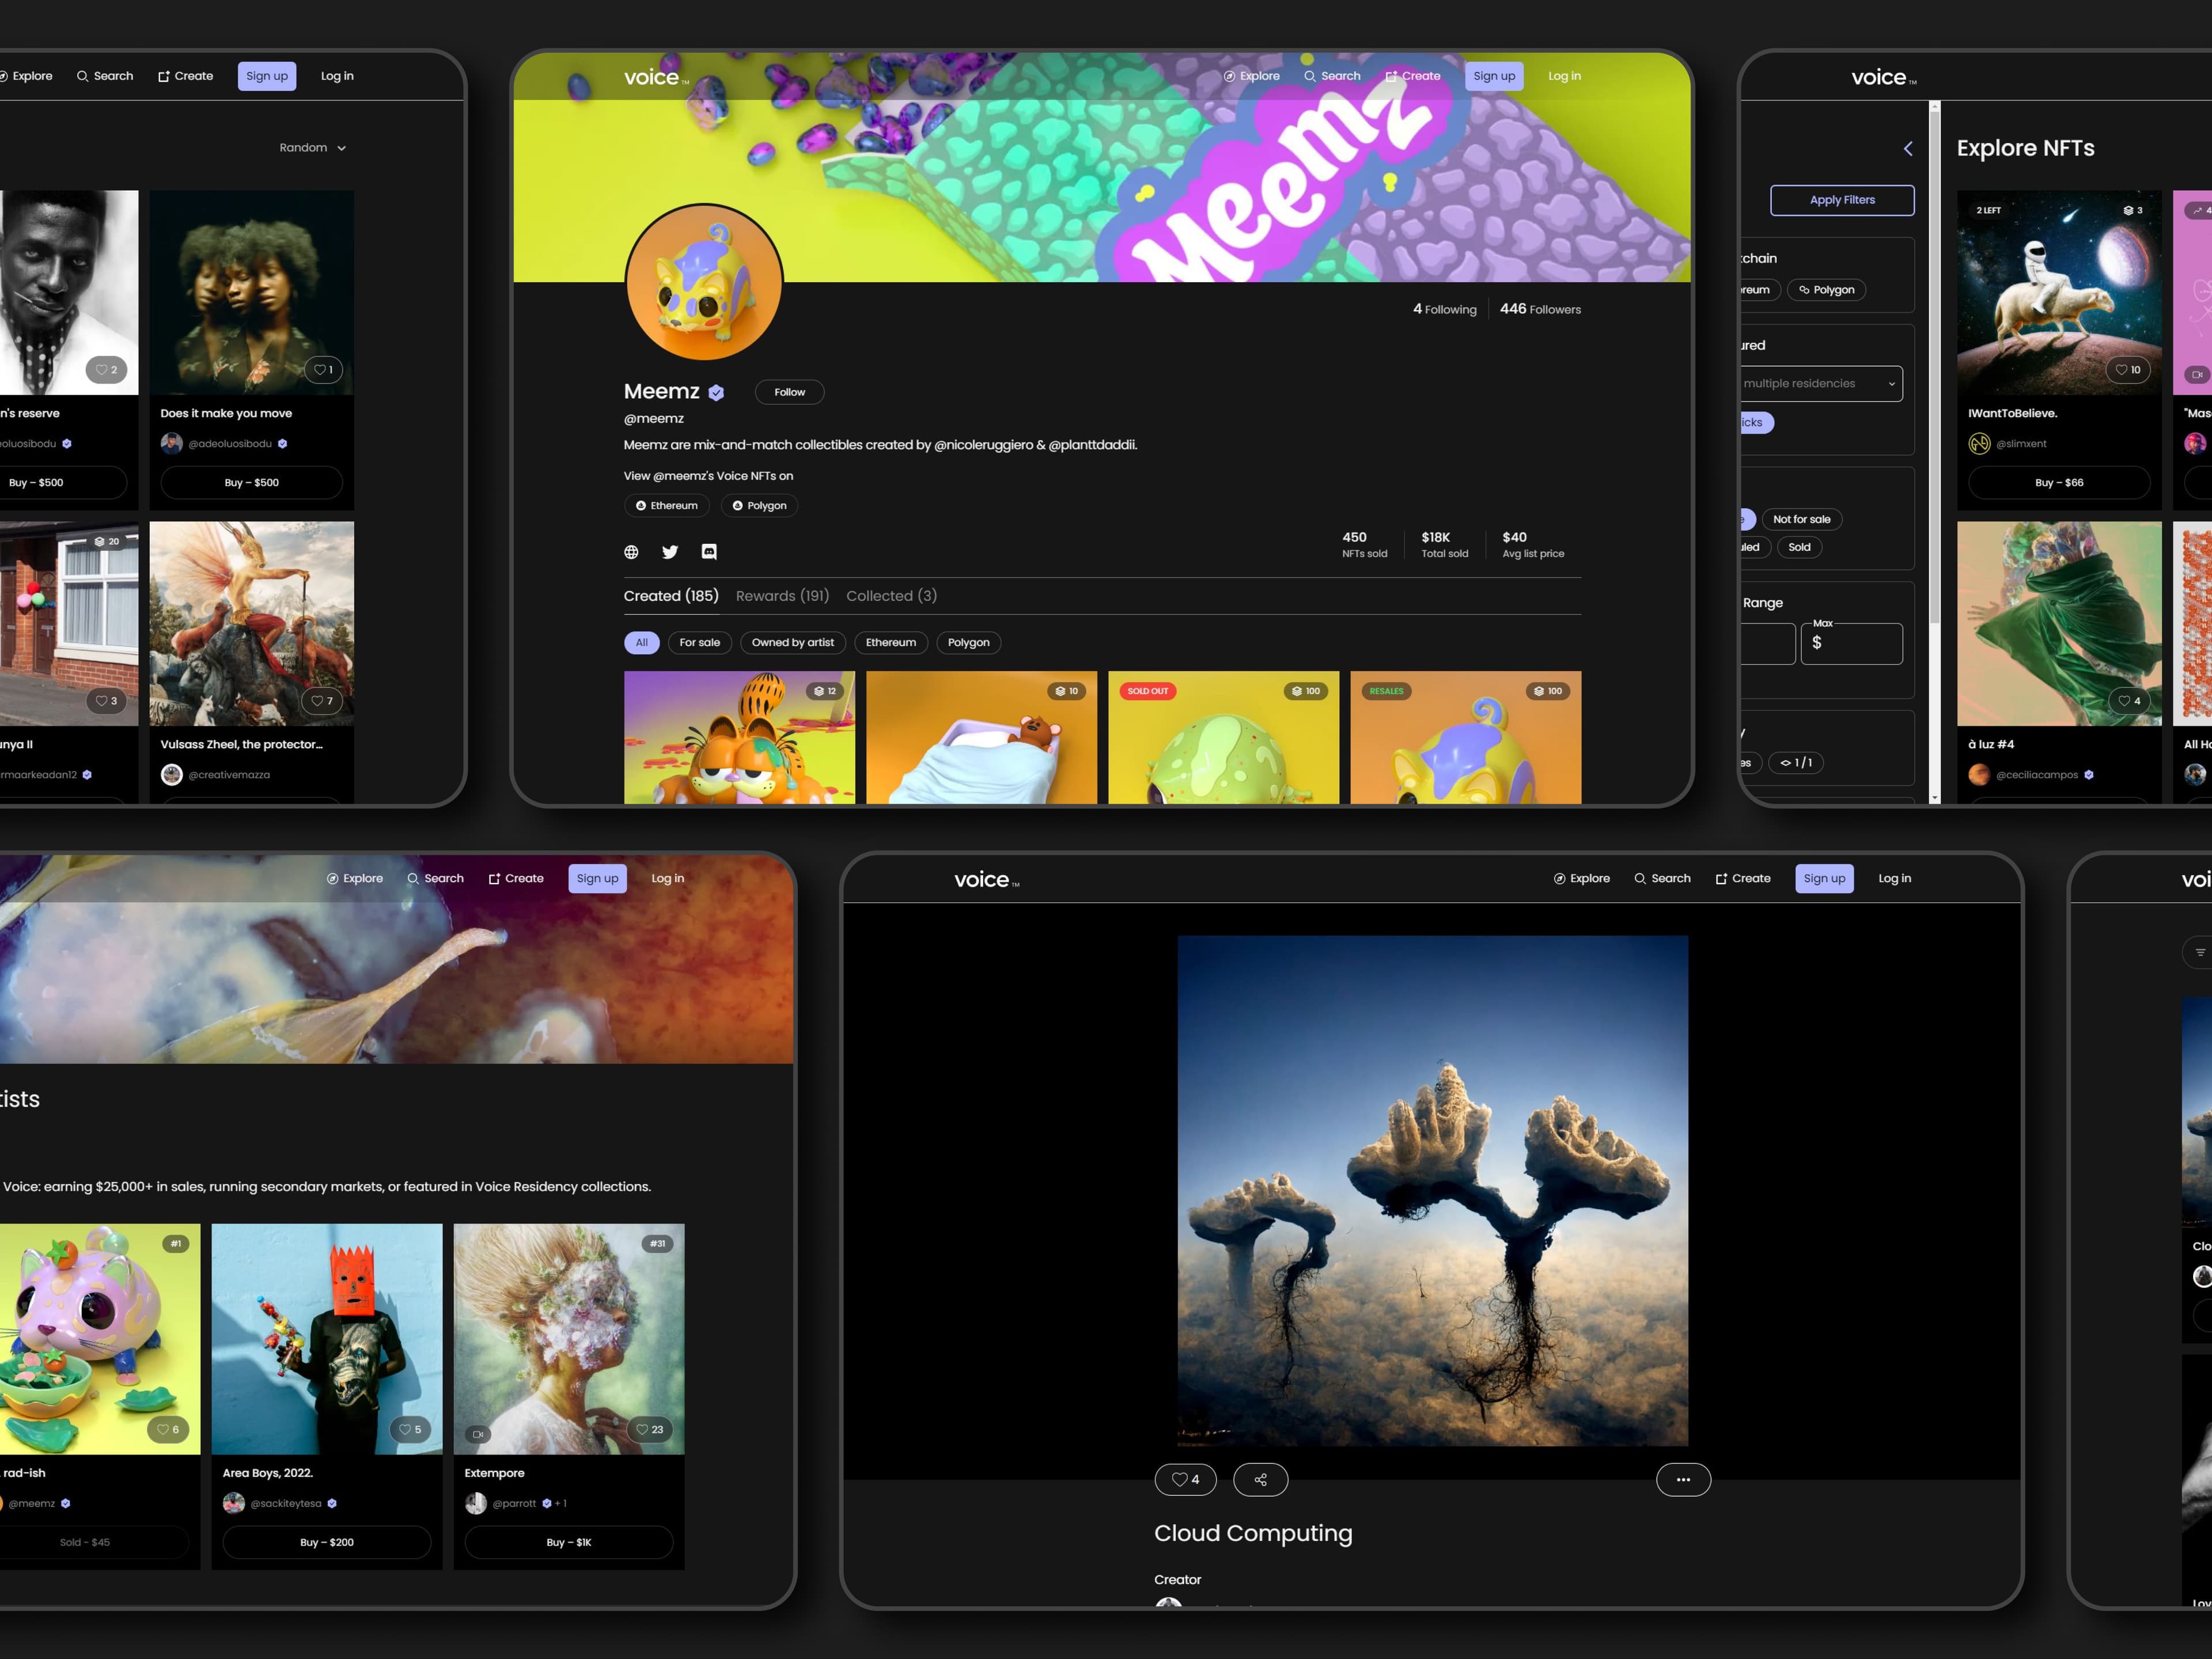The width and height of the screenshot is (2212, 1659).
Task: Open the 'SOLD OUT' NFT thumbnail on Meemz profile
Action: (x=1223, y=737)
